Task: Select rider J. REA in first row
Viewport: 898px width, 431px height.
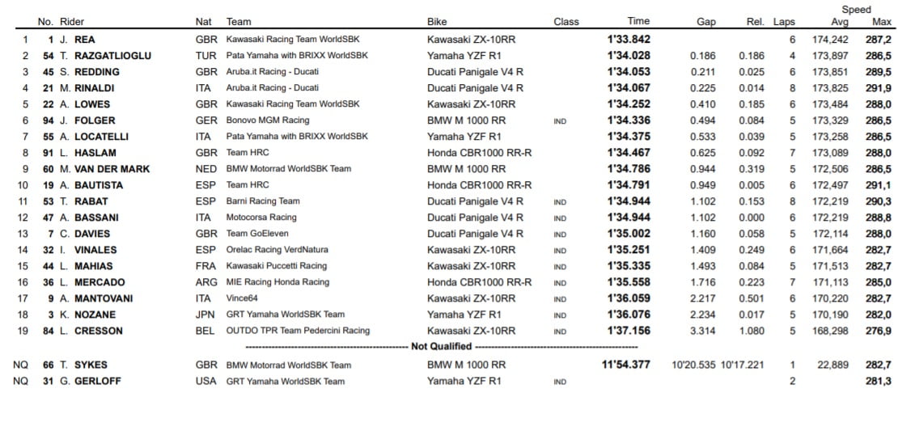Action: pos(78,40)
